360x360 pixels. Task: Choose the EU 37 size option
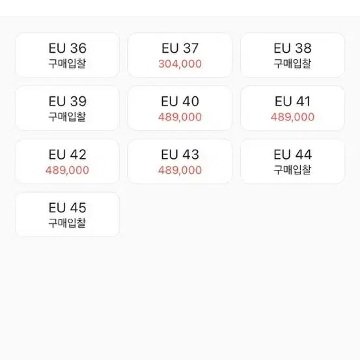click(180, 55)
